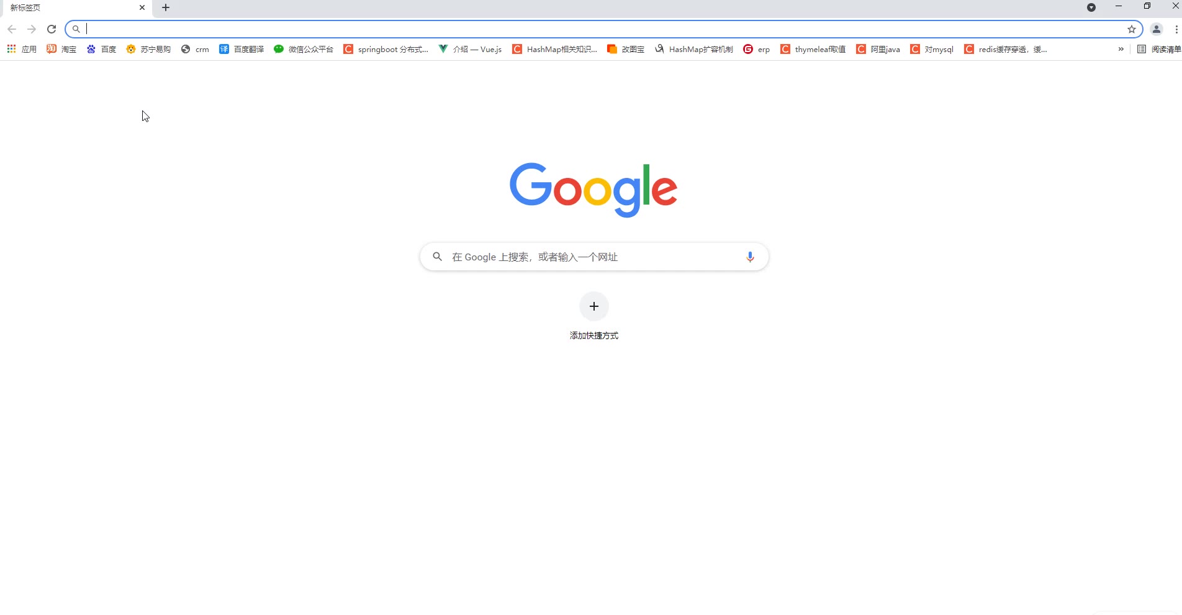Expand hidden bookmarks with the chevron

(1121, 49)
